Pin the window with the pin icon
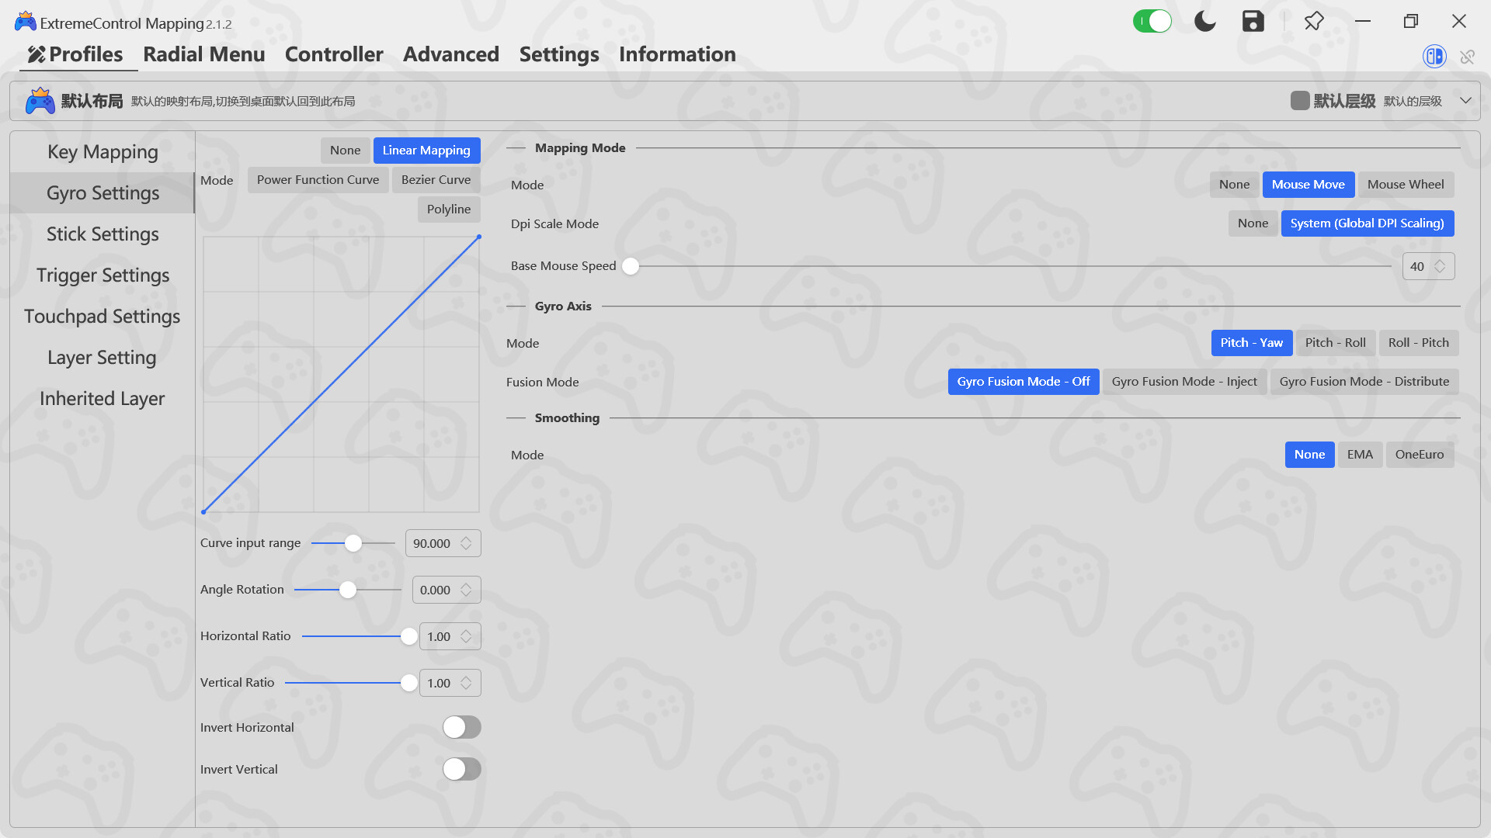This screenshot has width=1491, height=838. 1314,21
